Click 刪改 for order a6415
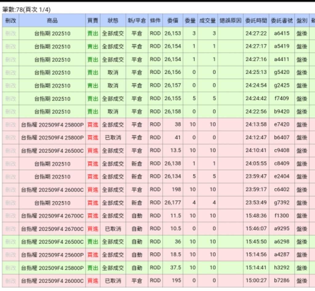The width and height of the screenshot is (315, 291). pos(10,33)
